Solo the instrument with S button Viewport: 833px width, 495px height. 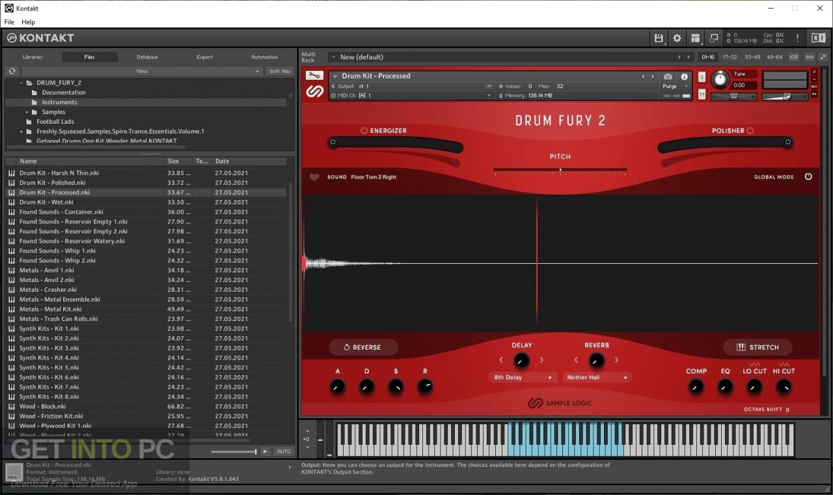pyautogui.click(x=702, y=77)
